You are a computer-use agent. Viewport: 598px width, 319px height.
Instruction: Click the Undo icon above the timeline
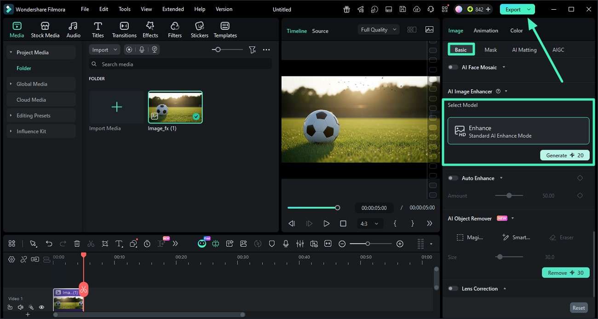tap(49, 244)
